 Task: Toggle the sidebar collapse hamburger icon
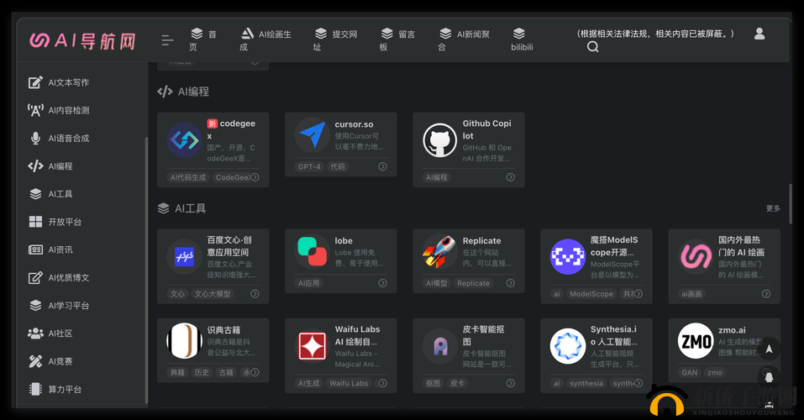coord(167,40)
